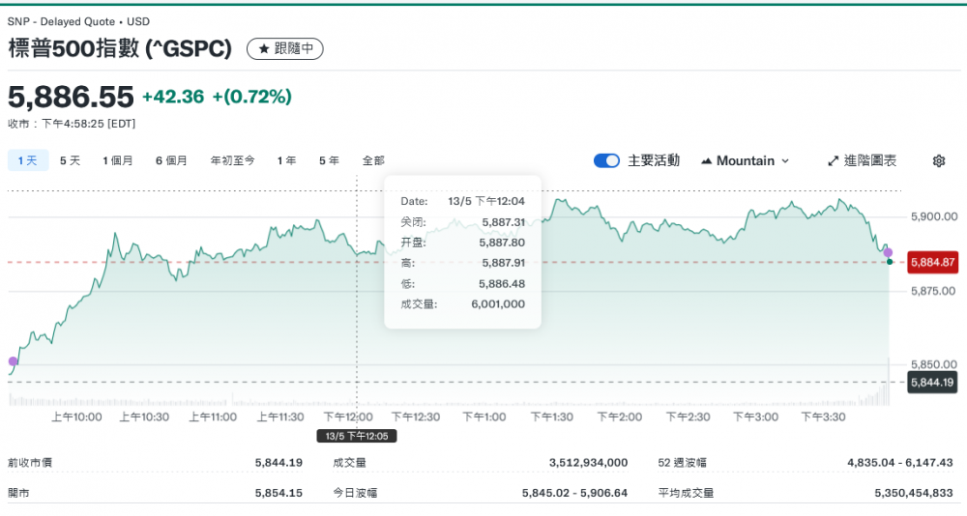Viewport: 967px width, 516px height.
Task: Show 全部 historical data range
Action: pos(373,161)
